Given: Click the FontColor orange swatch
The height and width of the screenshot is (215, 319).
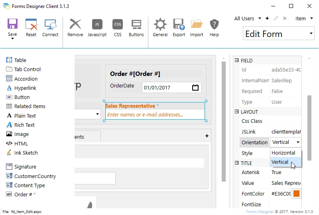Looking at the screenshot, I should pos(296,194).
